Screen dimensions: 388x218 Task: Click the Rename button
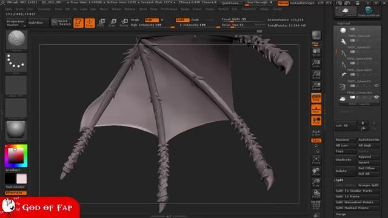pyautogui.click(x=346, y=140)
